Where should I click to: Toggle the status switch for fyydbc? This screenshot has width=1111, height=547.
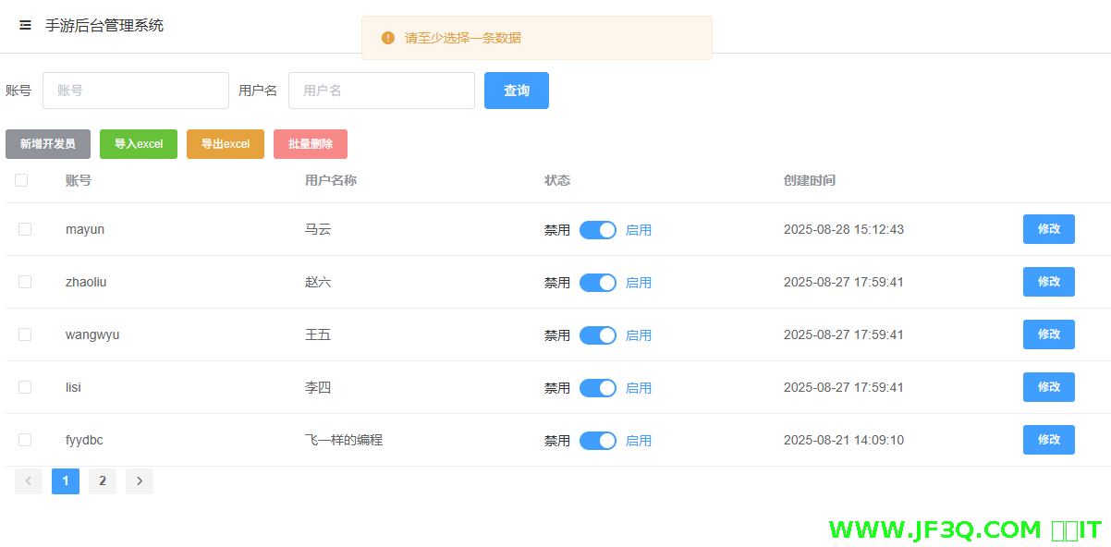coord(597,440)
